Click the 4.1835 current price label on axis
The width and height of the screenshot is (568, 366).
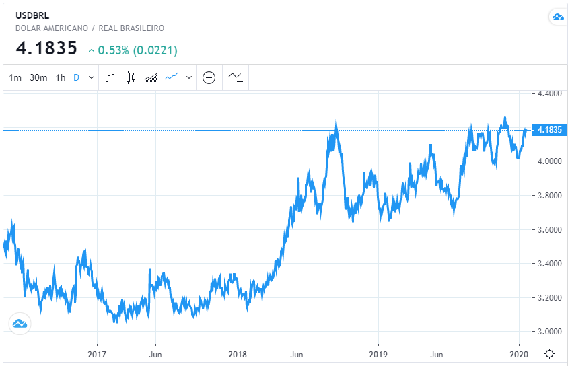(x=547, y=130)
